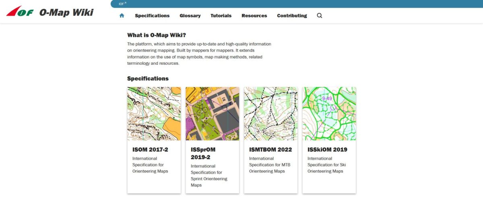
Task: Click the IOF logo at the top left
Action: pos(20,11)
